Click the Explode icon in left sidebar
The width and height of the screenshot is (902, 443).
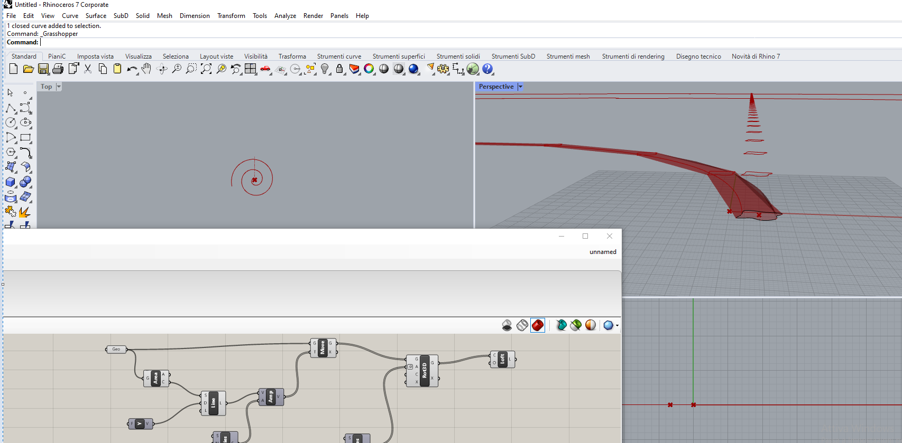click(25, 212)
